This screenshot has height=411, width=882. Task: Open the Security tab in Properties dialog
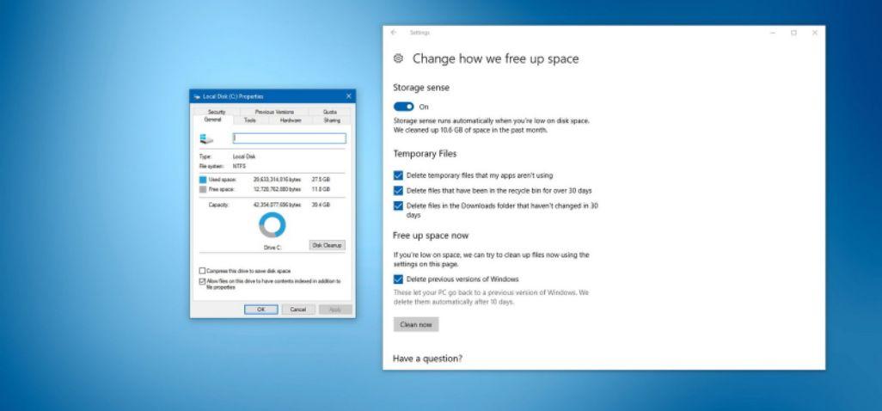point(217,112)
